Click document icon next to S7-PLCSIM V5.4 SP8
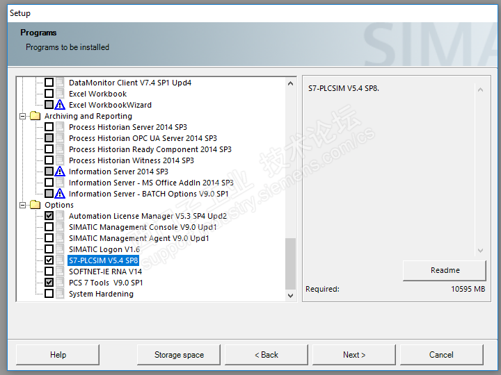Viewport: 501px width, 375px height. 60,260
